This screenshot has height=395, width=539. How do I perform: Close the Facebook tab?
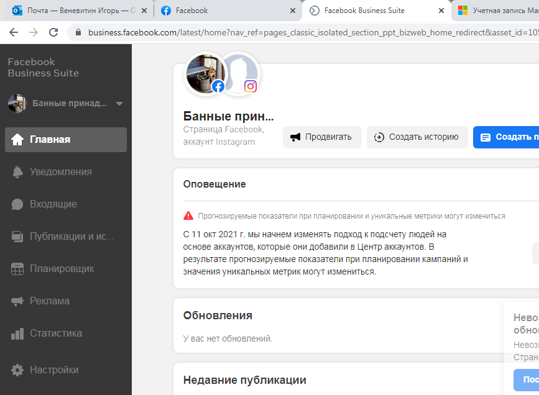point(293,11)
